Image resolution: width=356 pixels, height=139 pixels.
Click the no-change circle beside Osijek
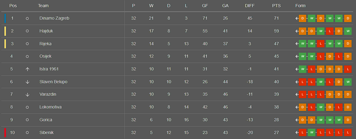pos(27,57)
